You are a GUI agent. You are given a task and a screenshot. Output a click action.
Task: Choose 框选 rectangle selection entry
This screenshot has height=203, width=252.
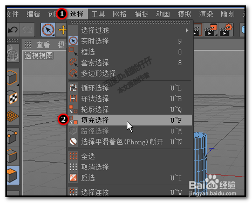coord(130,52)
